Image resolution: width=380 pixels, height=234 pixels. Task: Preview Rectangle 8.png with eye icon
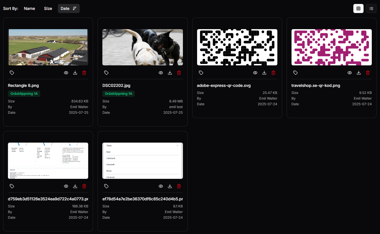click(66, 73)
